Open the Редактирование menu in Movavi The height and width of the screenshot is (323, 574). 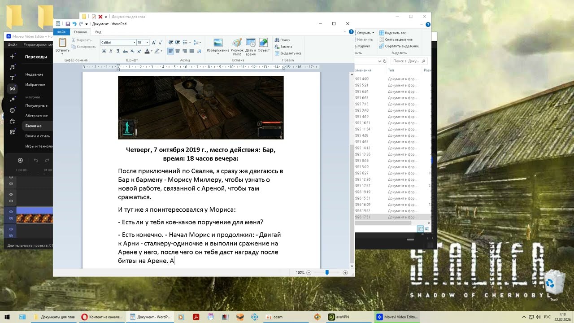point(38,45)
